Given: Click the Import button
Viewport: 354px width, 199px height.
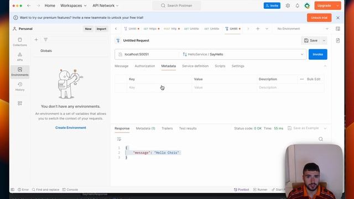Looking at the screenshot, I should (101, 29).
